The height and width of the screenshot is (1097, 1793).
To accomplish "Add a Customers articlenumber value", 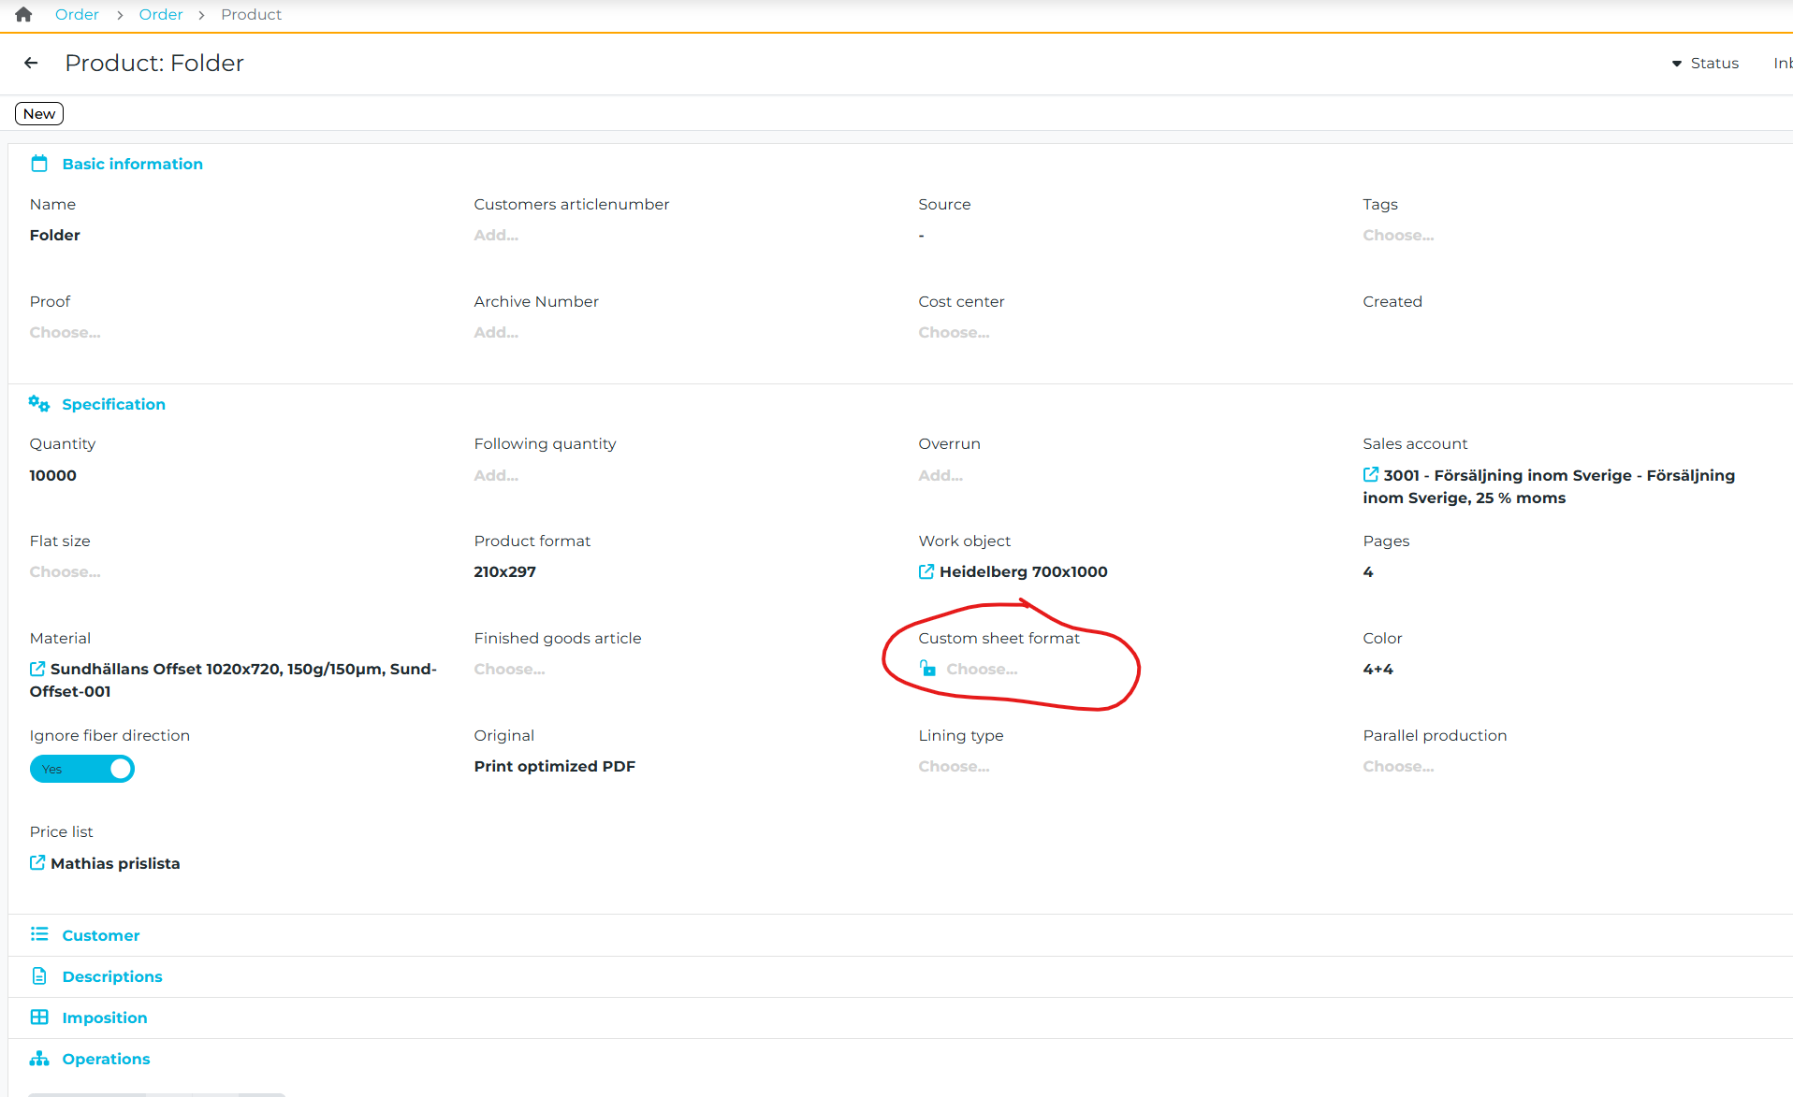I will pyautogui.click(x=496, y=235).
